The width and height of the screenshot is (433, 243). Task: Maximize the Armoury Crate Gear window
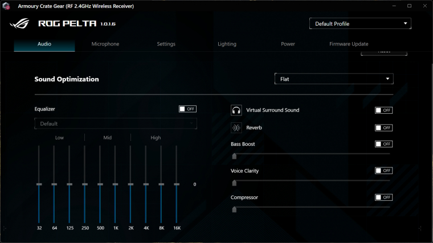[409, 6]
